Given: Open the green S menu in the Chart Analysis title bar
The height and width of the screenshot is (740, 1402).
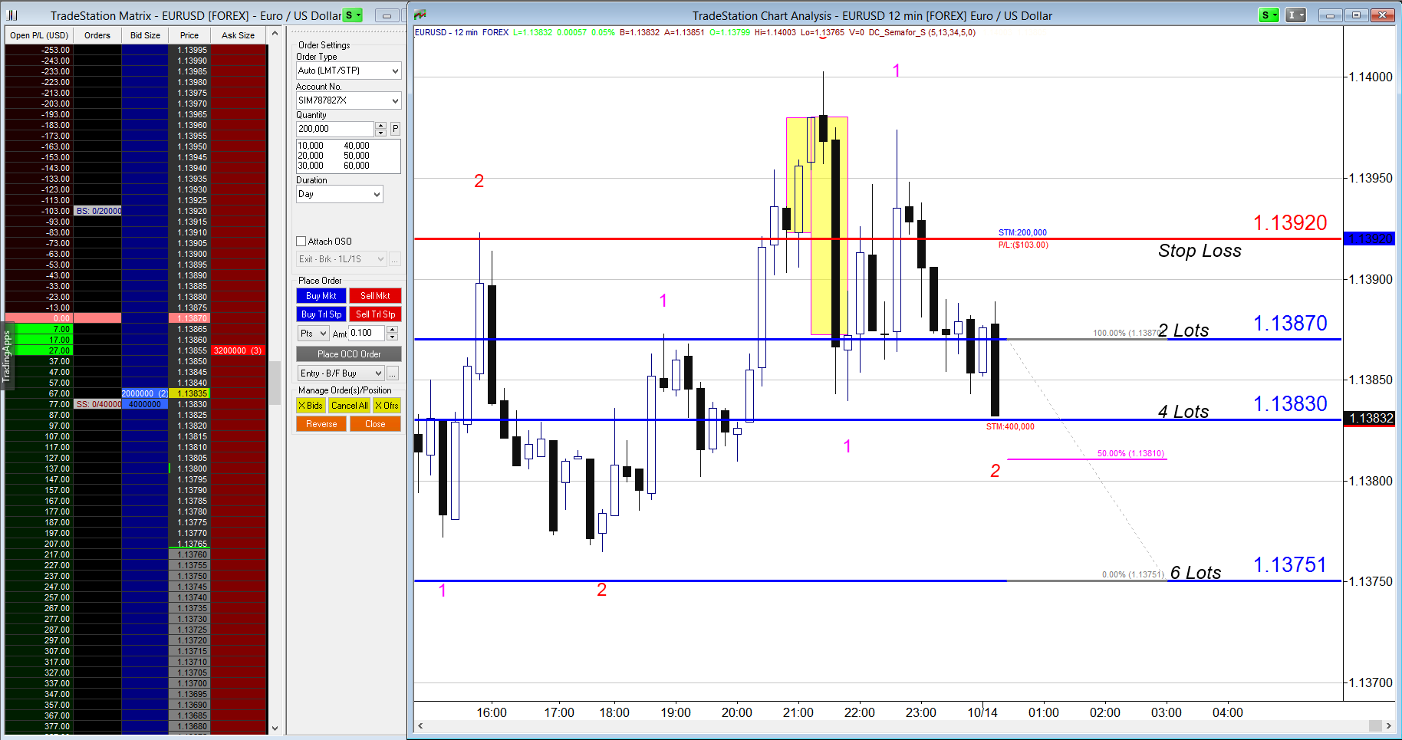Looking at the screenshot, I should [x=1269, y=15].
